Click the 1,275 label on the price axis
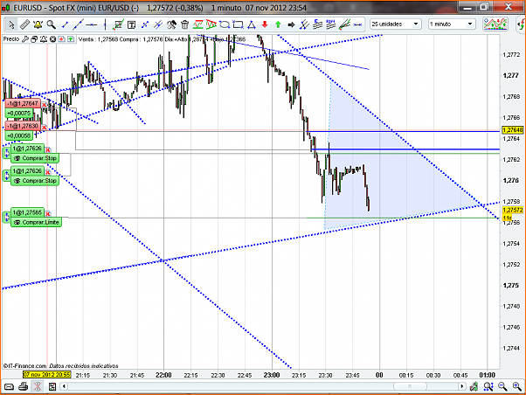 click(x=511, y=286)
